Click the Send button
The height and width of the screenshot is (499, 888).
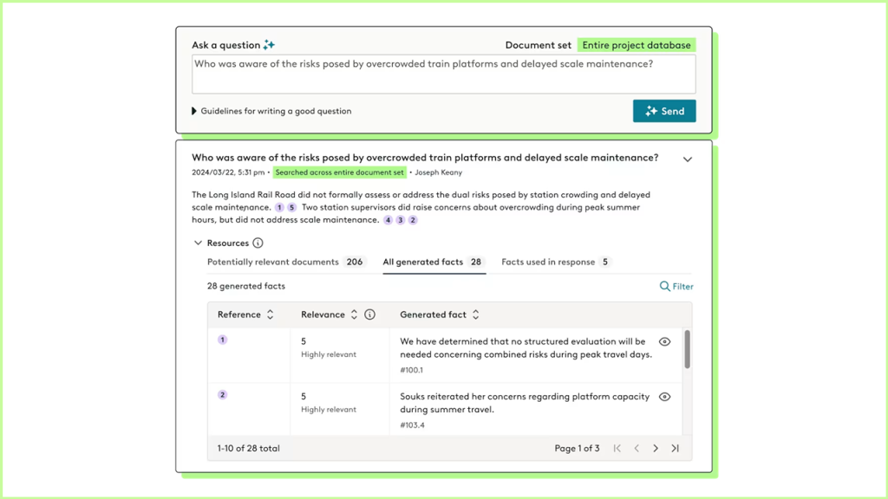point(664,111)
